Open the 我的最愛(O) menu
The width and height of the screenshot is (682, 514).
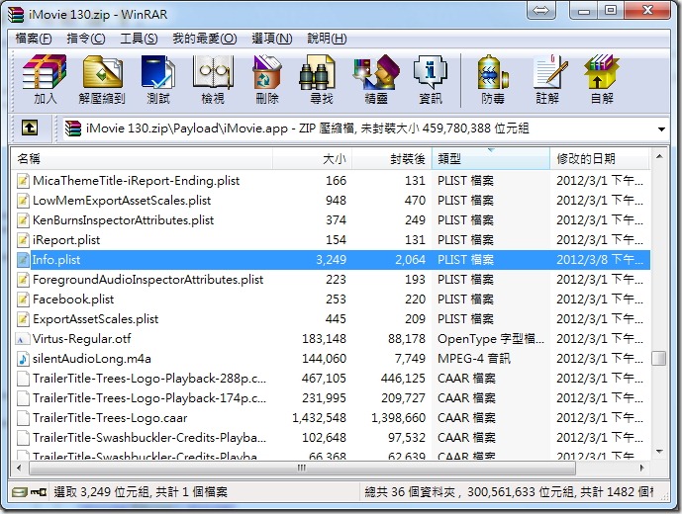tap(205, 39)
